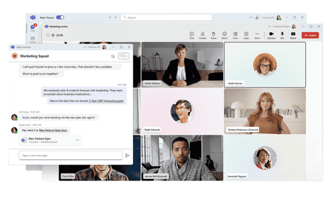Open the Teams icon in left sidebar
Viewport: 330px width, 204px height.
click(33, 40)
